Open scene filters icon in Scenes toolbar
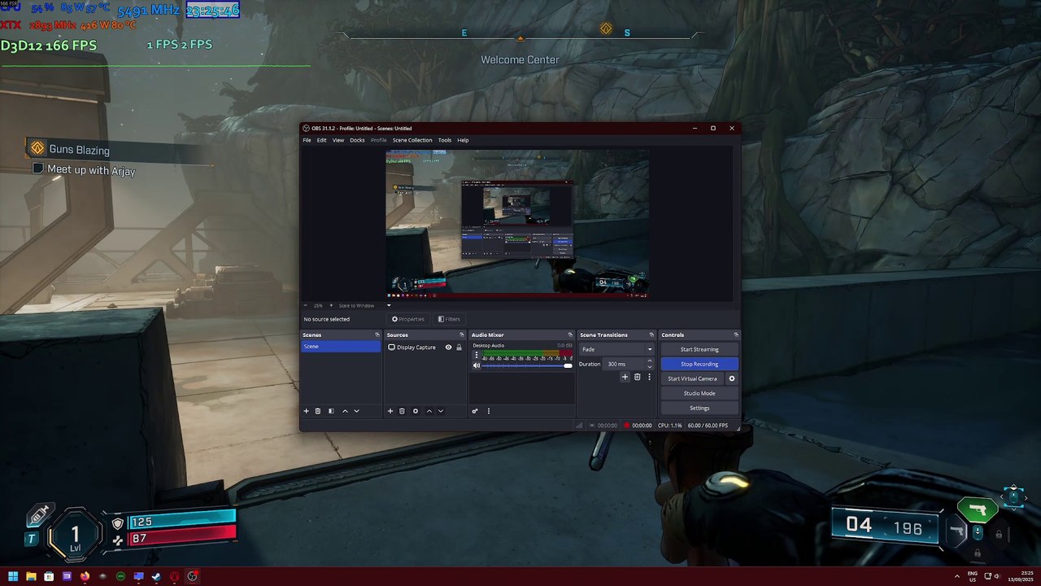This screenshot has height=586, width=1041. [x=331, y=411]
